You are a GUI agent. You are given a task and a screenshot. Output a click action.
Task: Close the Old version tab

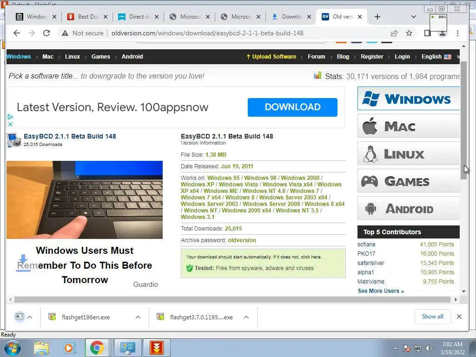360,17
